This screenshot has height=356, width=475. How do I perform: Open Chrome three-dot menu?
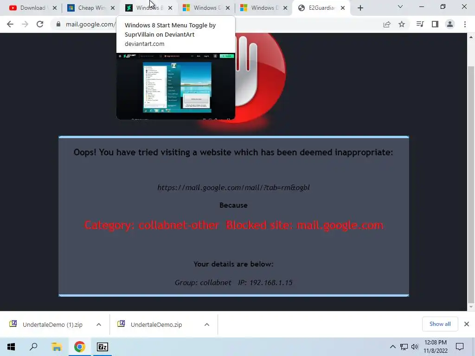(465, 24)
